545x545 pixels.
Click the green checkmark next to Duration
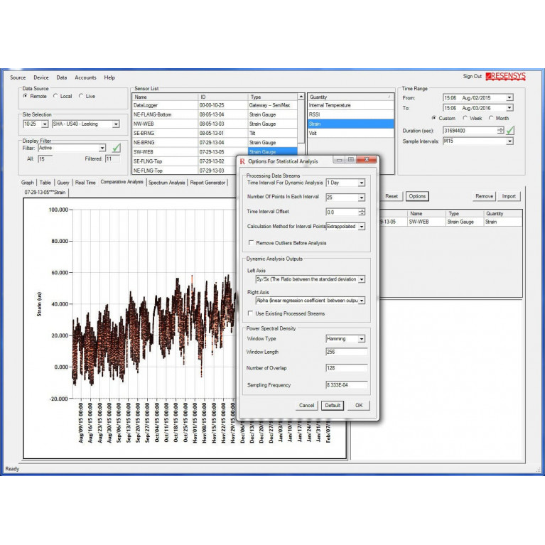click(x=510, y=130)
